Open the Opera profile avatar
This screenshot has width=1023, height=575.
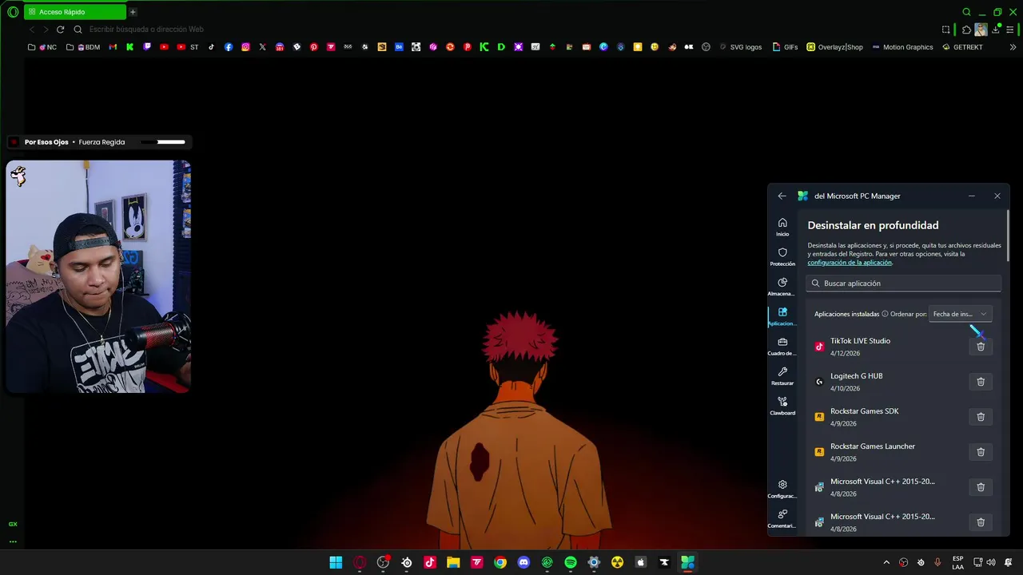(x=981, y=30)
